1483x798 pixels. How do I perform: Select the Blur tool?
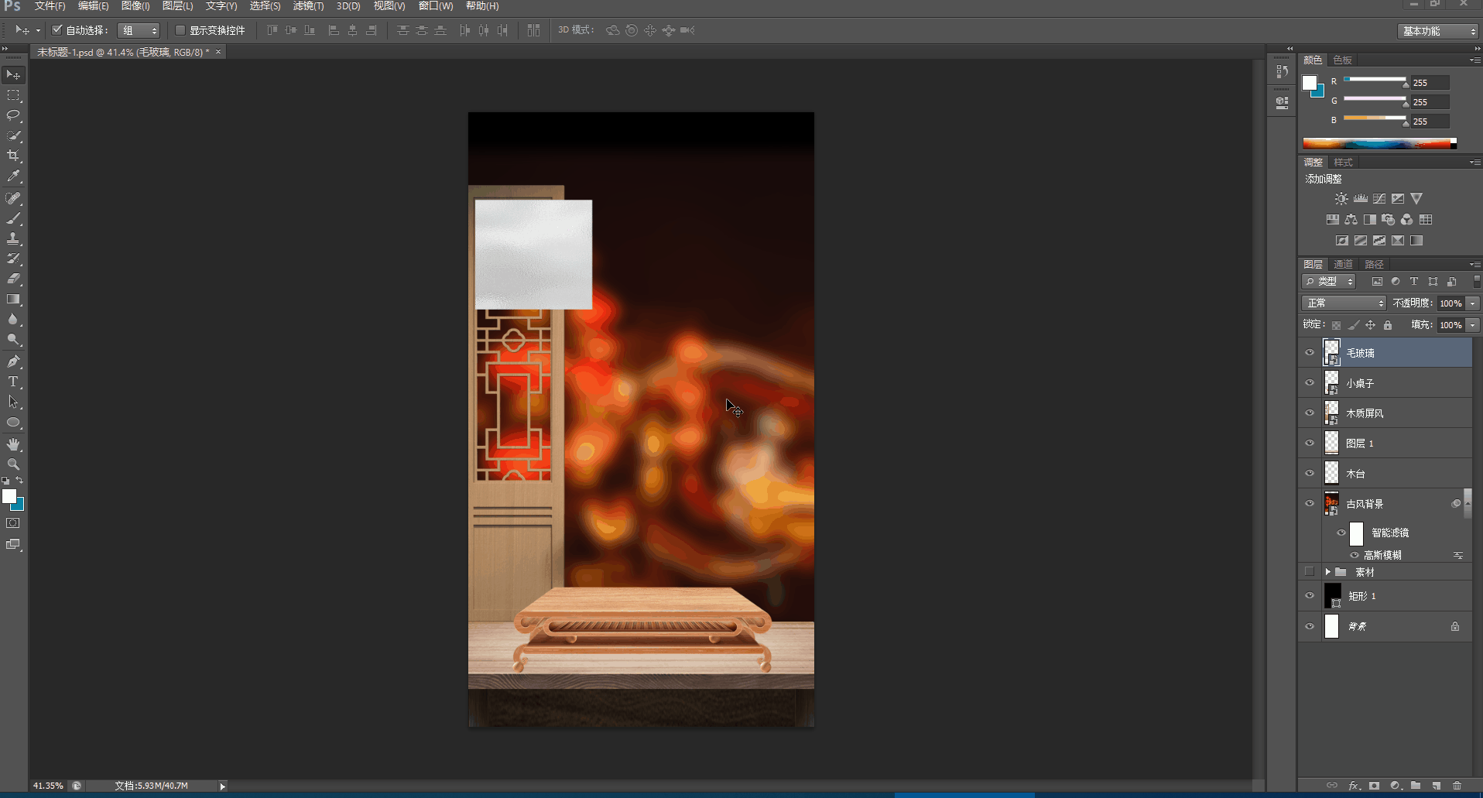point(13,320)
